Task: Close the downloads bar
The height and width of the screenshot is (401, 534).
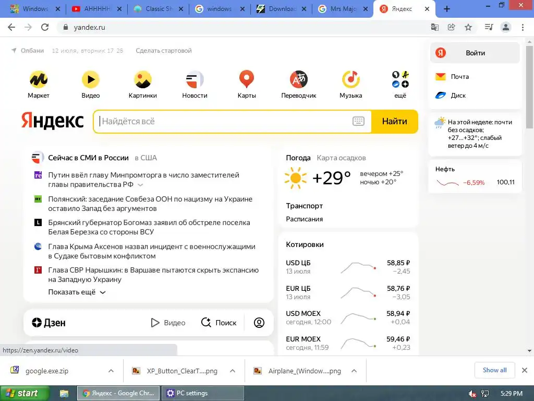Action: (525, 370)
